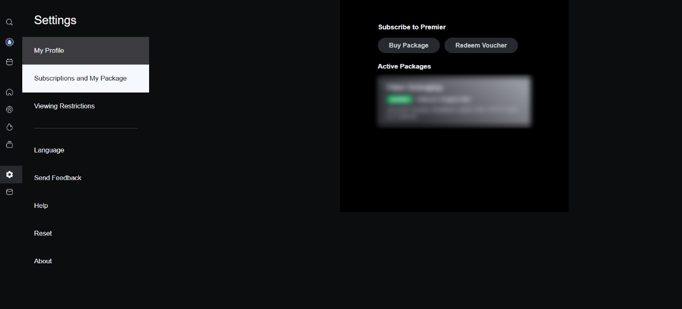Select the flame trending icon
Image resolution: width=682 pixels, height=309 pixels.
[x=9, y=127]
